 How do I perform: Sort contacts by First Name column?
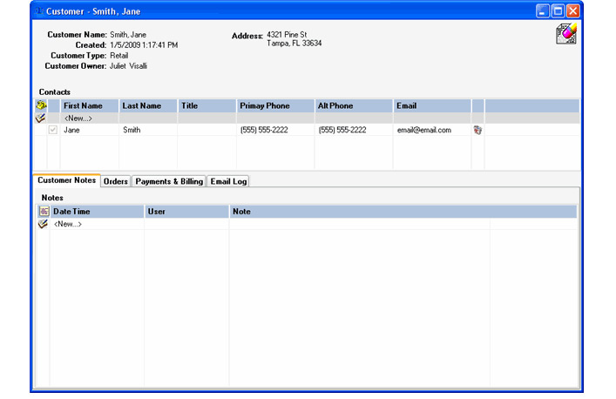coord(89,105)
